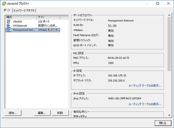Open routing table link under IP 設定
Screen dimensions: 174x128
coord(145,86)
